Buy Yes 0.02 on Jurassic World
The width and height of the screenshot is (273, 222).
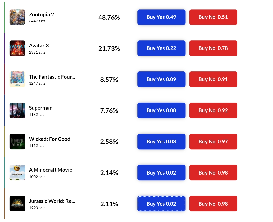(x=161, y=204)
